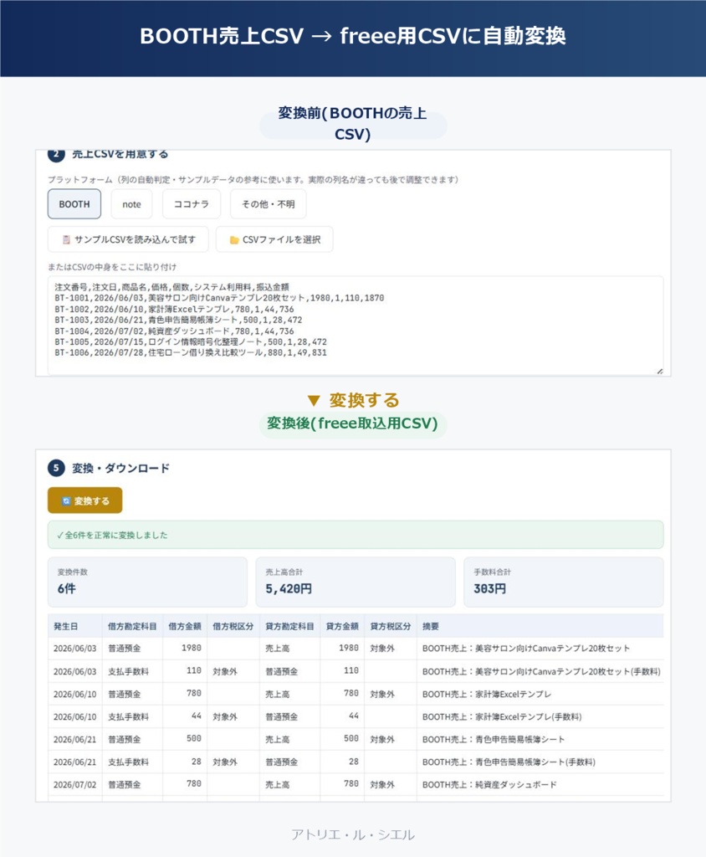
Task: Click CSVファイルを選択 button
Action: pyautogui.click(x=274, y=239)
